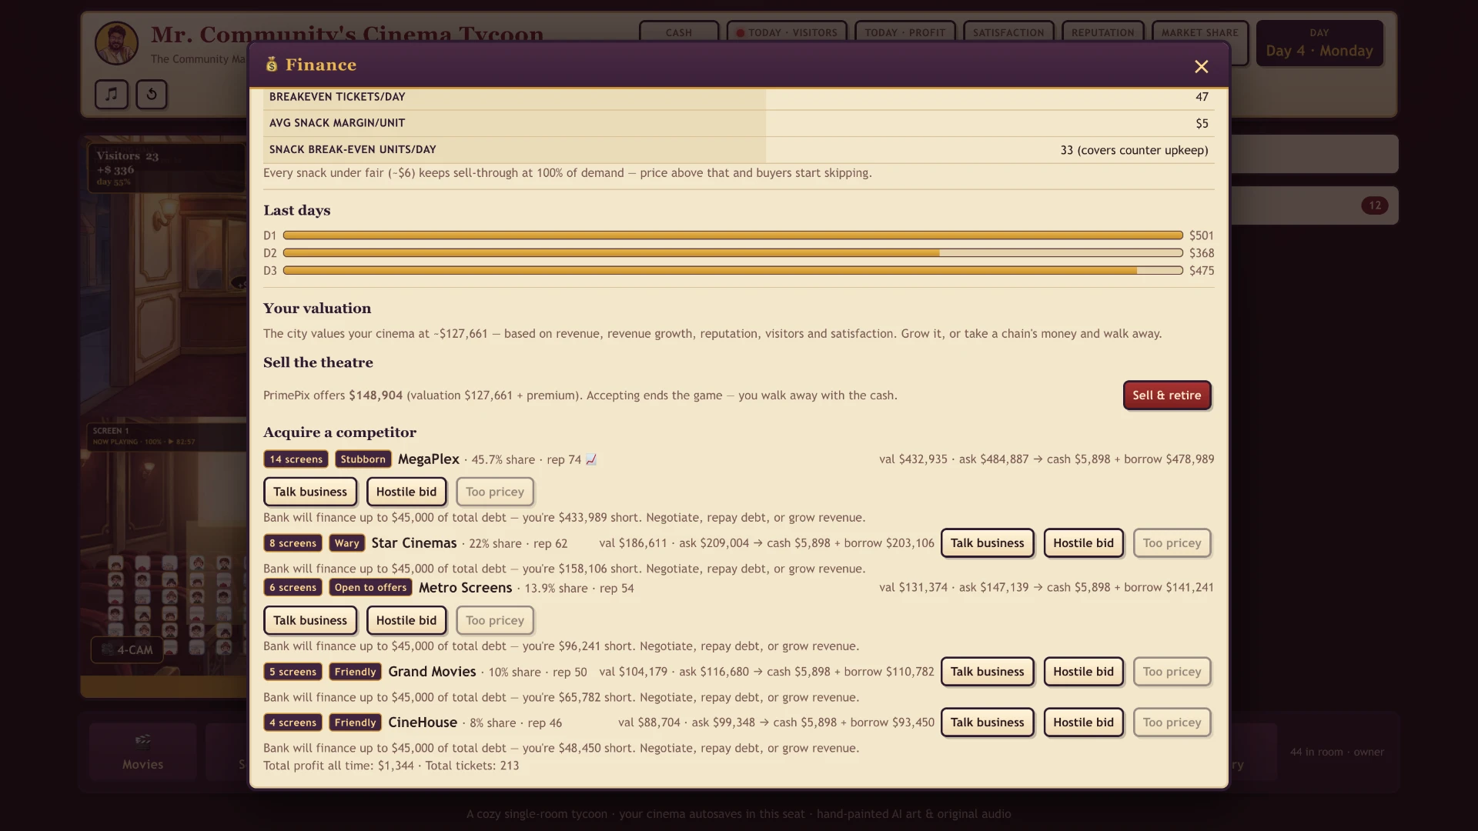Make a Hostile bid on CineHouse
This screenshot has height=831, width=1478.
click(x=1084, y=723)
